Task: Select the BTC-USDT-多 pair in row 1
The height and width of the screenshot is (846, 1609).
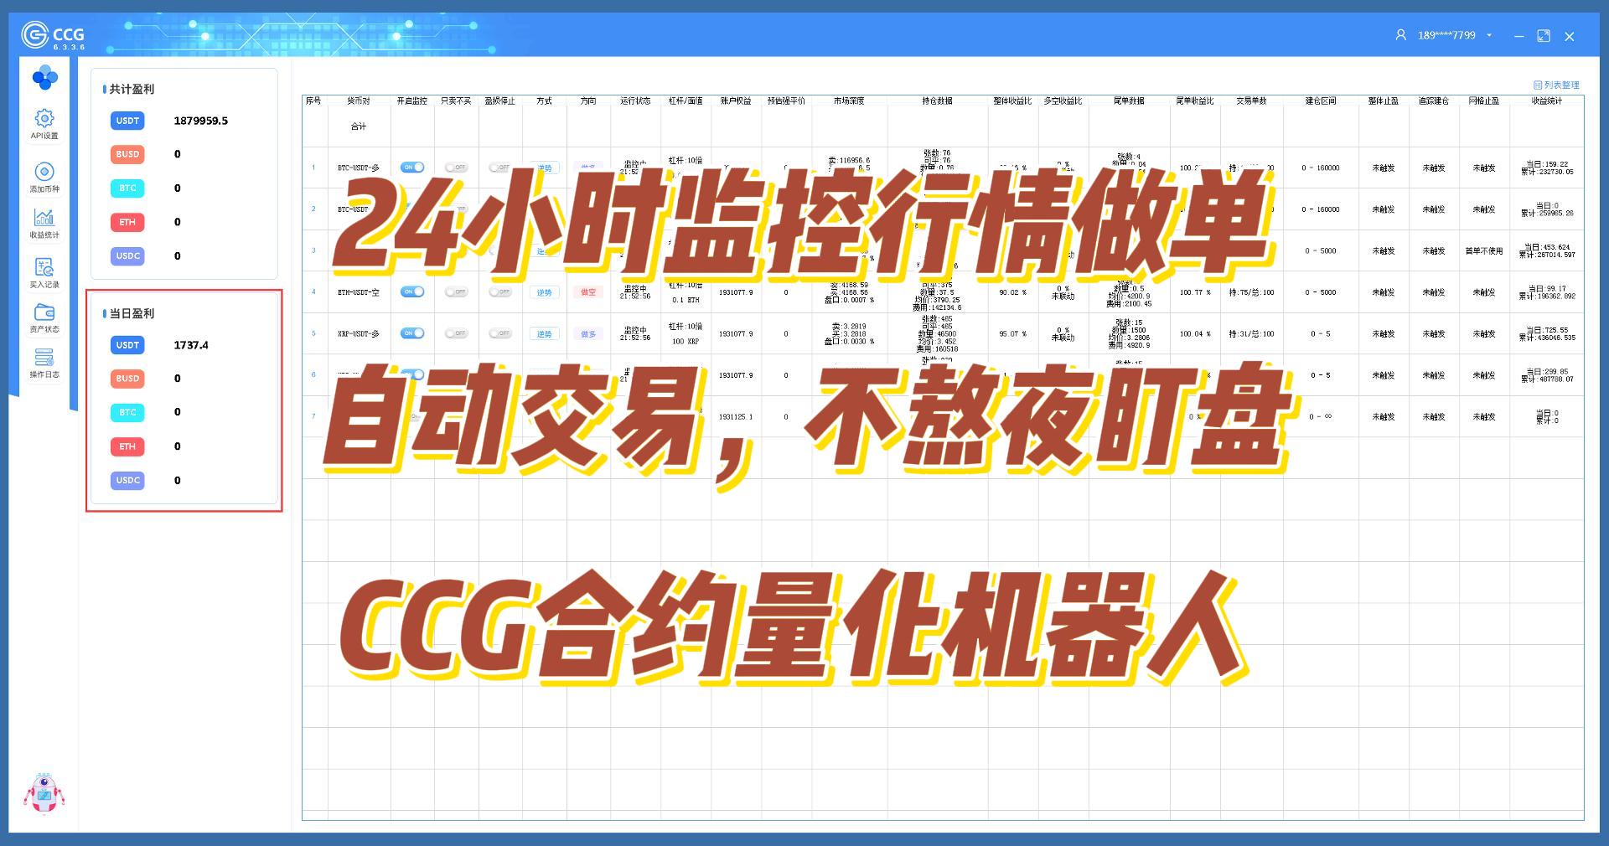Action: (359, 168)
